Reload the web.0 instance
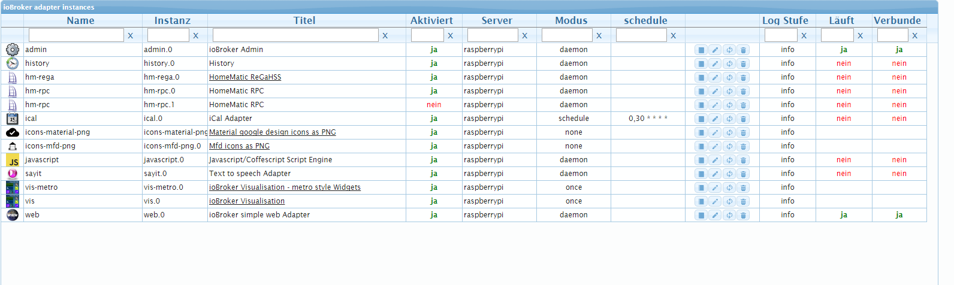The height and width of the screenshot is (285, 954). click(x=729, y=215)
